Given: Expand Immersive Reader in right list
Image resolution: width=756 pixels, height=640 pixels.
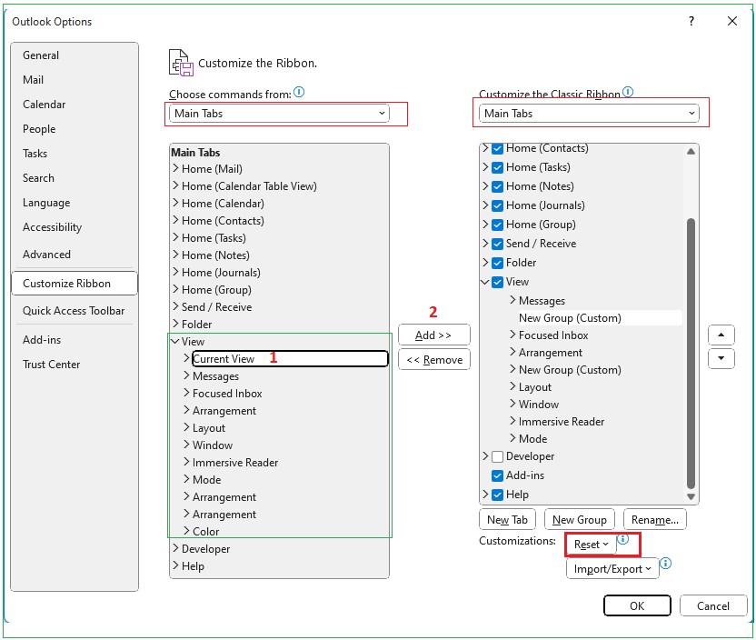Looking at the screenshot, I should coord(513,421).
